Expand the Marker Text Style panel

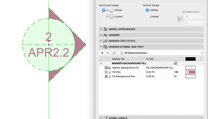(101, 41)
